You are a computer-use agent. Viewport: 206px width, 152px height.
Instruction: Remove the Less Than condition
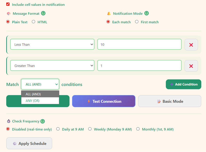click(191, 44)
